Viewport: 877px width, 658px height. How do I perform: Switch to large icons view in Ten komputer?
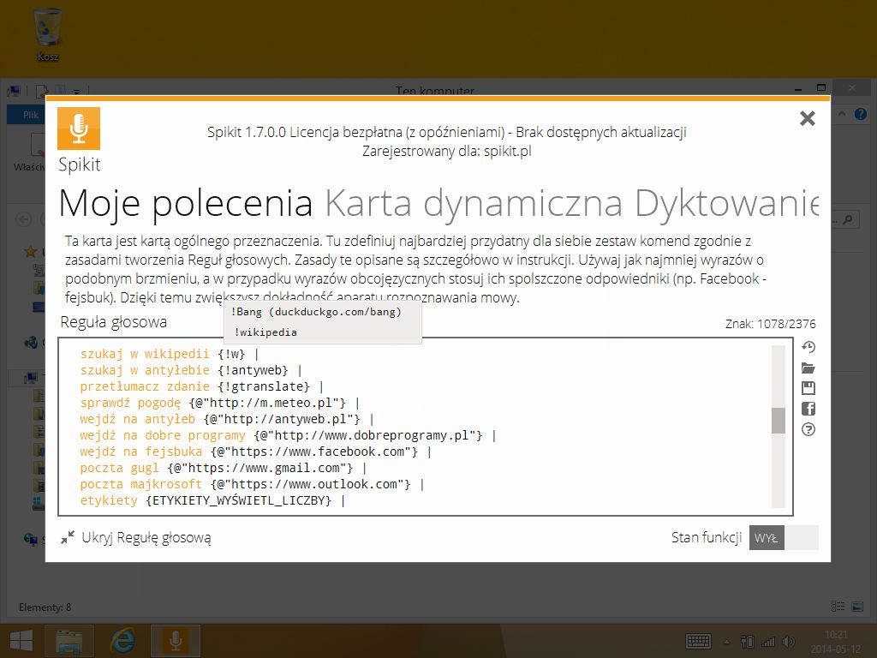856,607
